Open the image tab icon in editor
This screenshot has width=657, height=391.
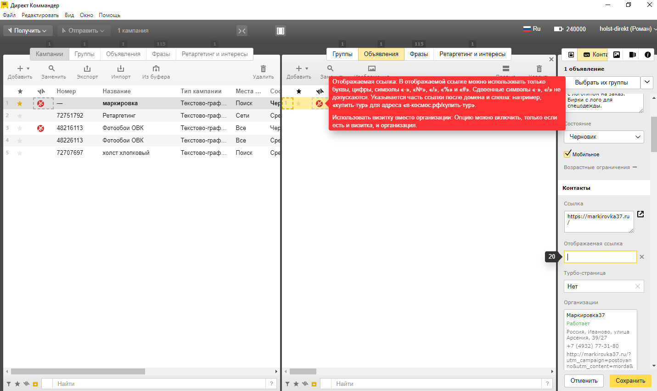point(617,54)
